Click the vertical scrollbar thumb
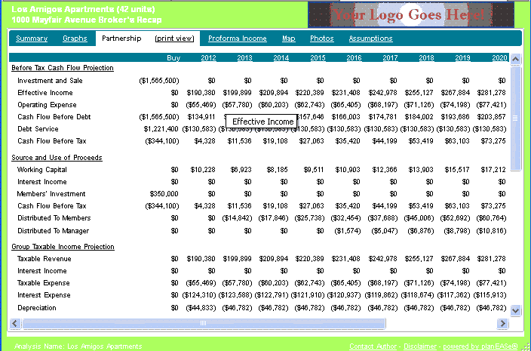 point(515,119)
